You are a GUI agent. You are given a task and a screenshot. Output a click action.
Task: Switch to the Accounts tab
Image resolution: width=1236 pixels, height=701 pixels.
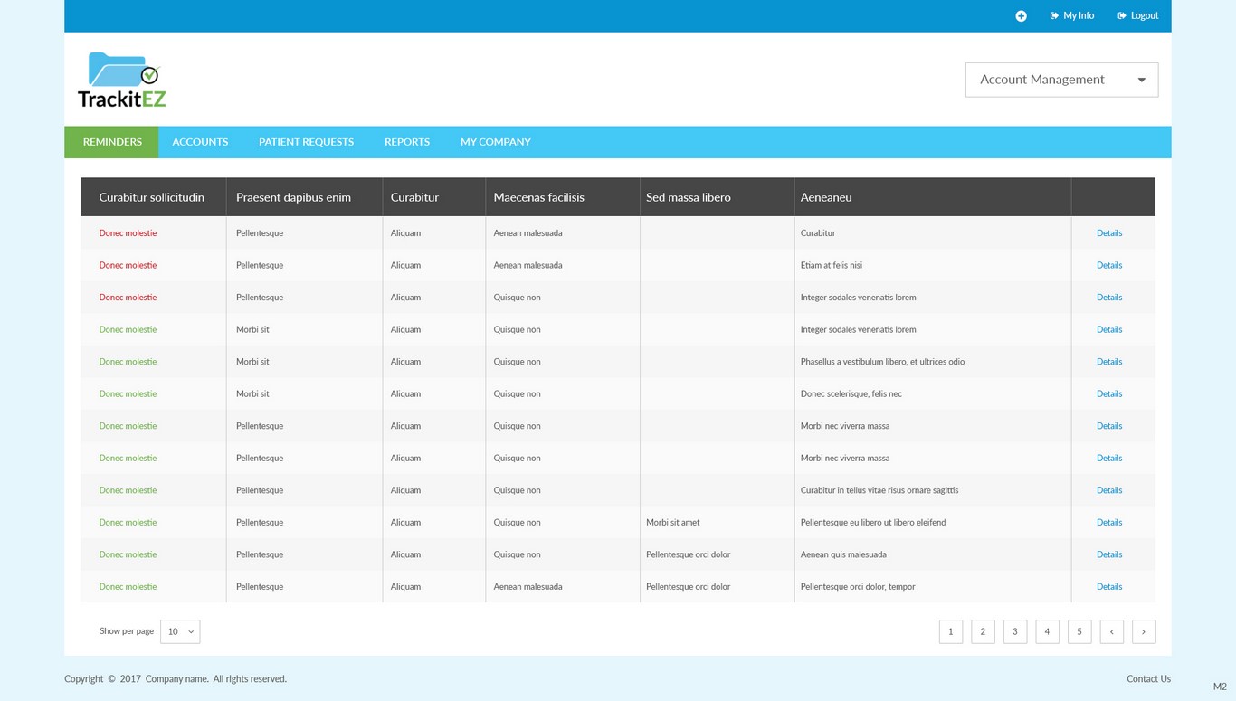[200, 142]
